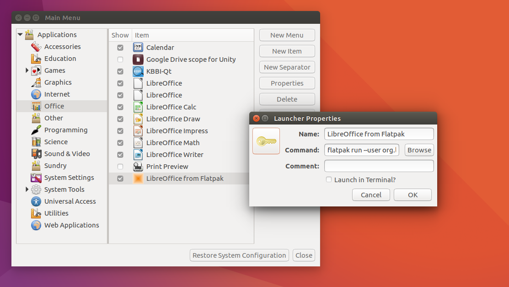This screenshot has height=287, width=509.
Task: Enable the Print Preview show checkbox
Action: tap(120, 167)
